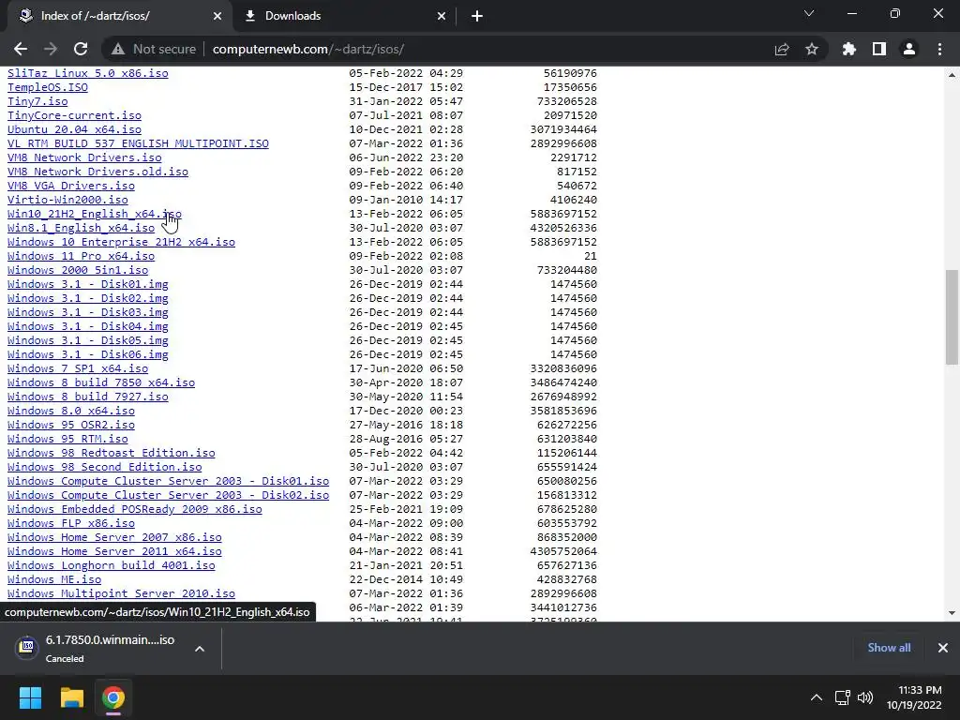Image resolution: width=960 pixels, height=720 pixels.
Task: Show hidden system tray icons
Action: click(817, 697)
